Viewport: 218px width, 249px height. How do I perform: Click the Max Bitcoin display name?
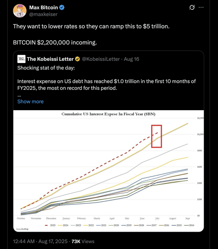click(43, 8)
